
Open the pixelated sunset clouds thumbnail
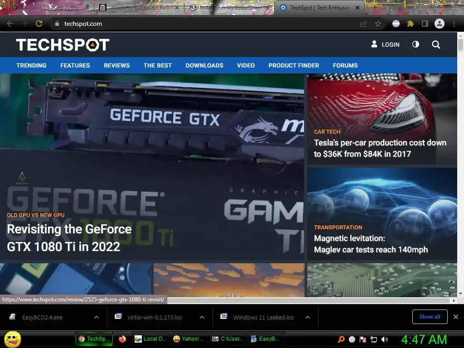[229, 280]
